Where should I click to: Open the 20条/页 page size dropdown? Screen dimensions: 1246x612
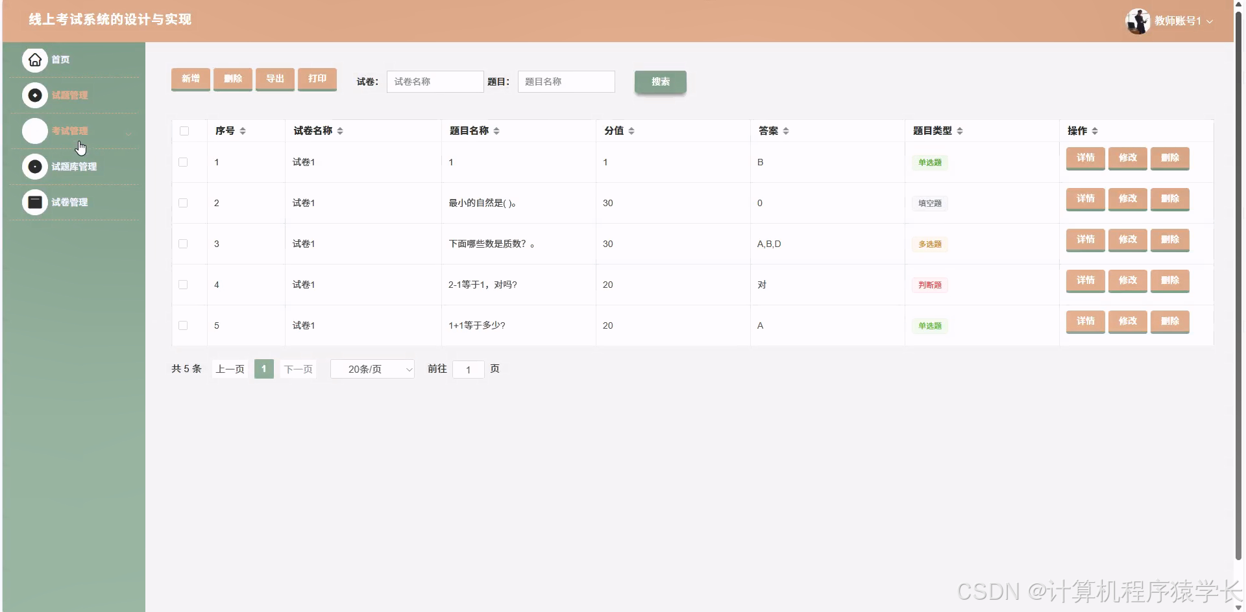pos(372,369)
